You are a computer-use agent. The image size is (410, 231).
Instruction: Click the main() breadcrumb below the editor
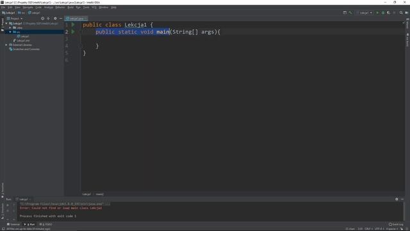pyautogui.click(x=99, y=194)
